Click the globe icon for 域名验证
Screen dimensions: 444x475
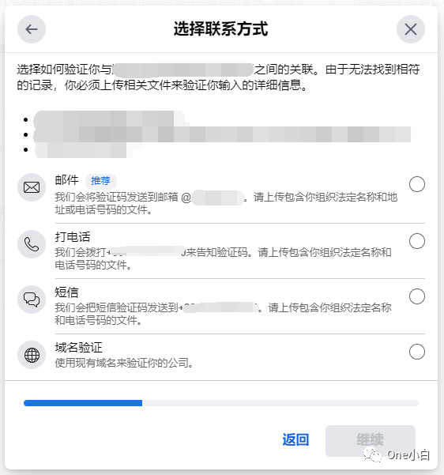(32, 355)
